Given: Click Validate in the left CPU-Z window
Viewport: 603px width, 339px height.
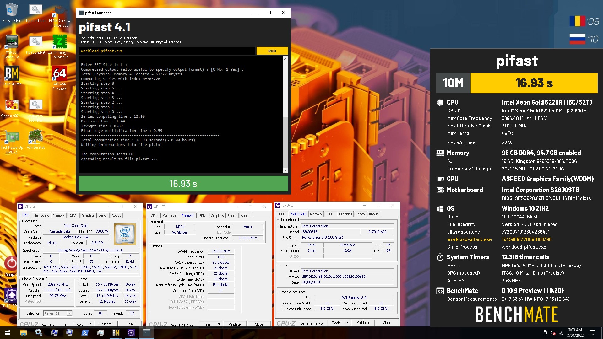Looking at the screenshot, I should tap(106, 324).
